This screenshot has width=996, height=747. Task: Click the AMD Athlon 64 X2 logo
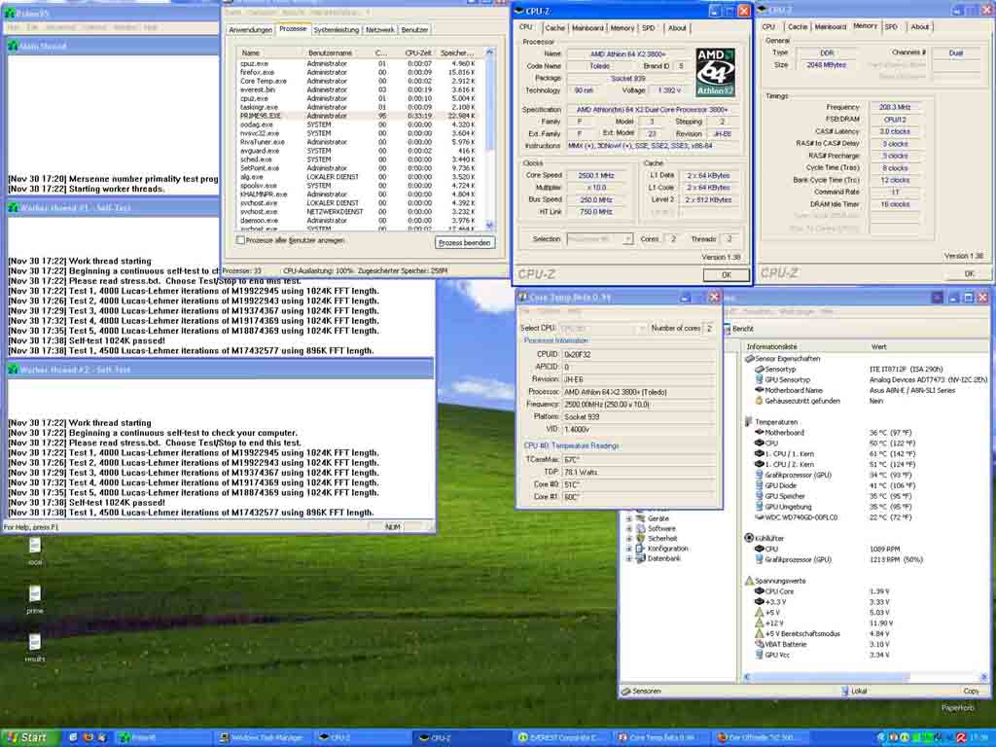[x=715, y=72]
